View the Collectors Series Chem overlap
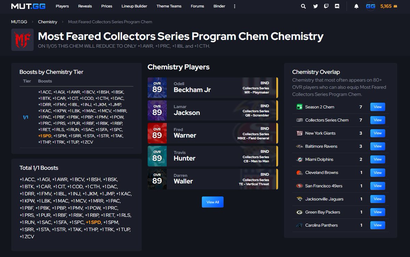Image resolution: width=410 pixels, height=257 pixels. 378,120
